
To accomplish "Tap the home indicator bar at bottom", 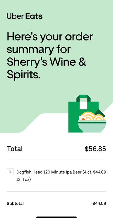I will pos(56,217).
